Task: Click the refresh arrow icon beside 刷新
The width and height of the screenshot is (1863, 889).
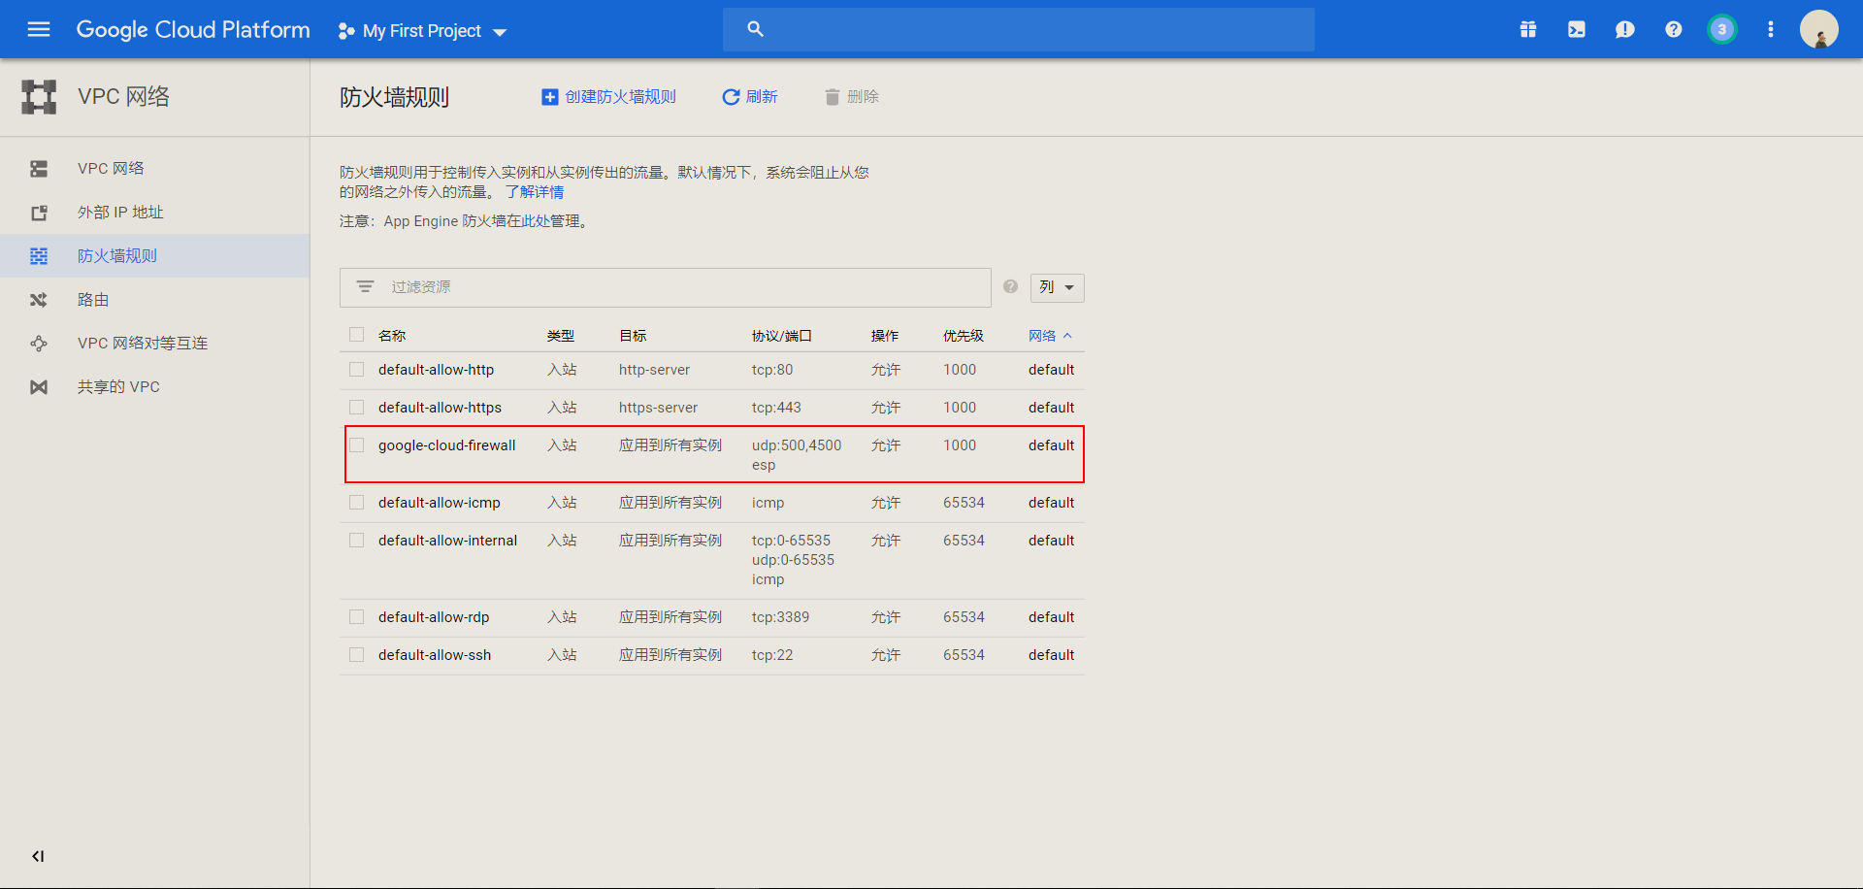Action: click(x=731, y=97)
